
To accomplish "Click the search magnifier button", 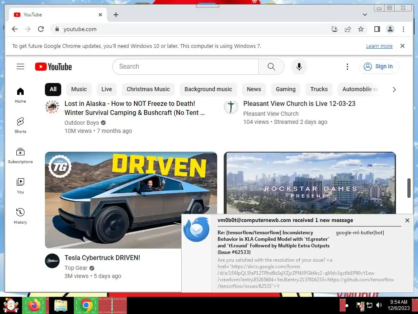I will coord(271,67).
